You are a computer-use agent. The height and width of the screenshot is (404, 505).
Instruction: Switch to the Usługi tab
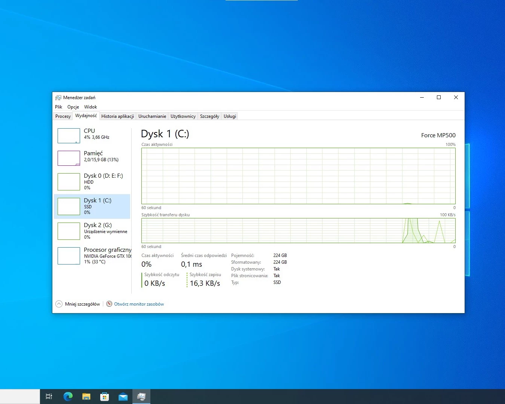tap(230, 116)
